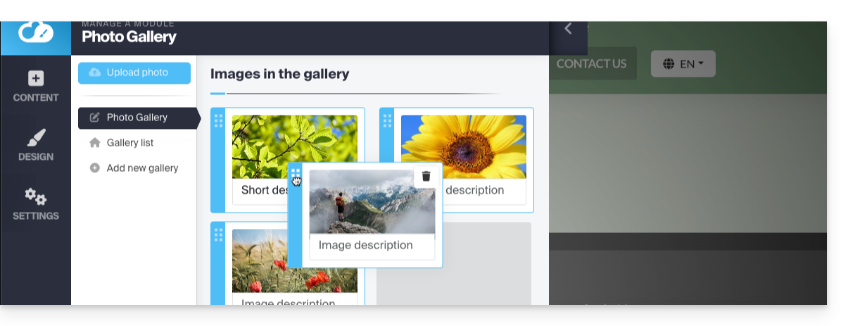Screen dimensions: 848x326
Task: Click the Image description field under mountain photo
Action: pyautogui.click(x=372, y=246)
